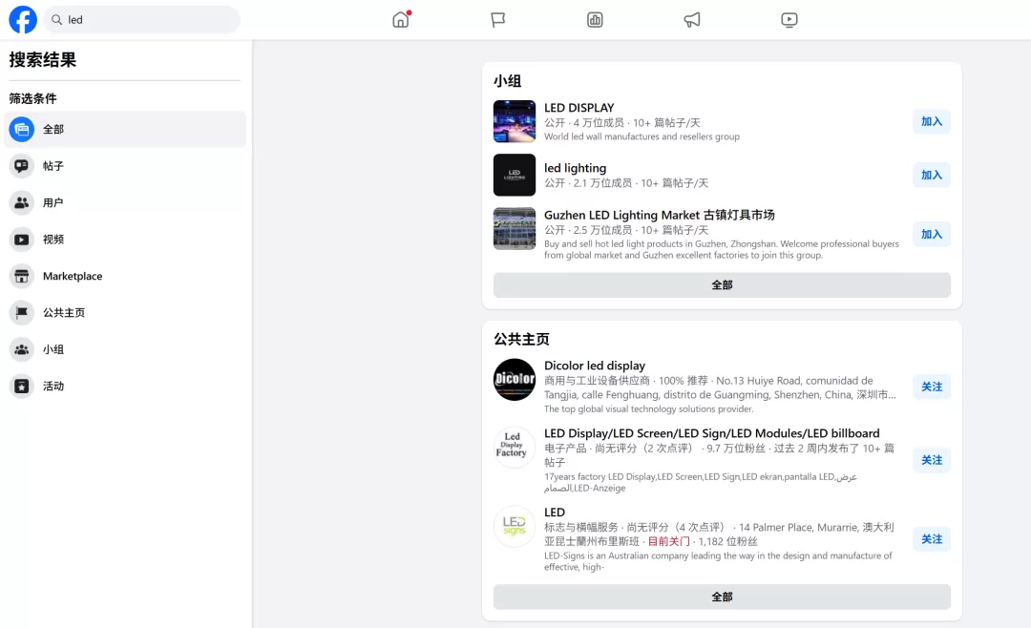Filter results by 帖子
This screenshot has width=1031, height=628.
[x=53, y=166]
